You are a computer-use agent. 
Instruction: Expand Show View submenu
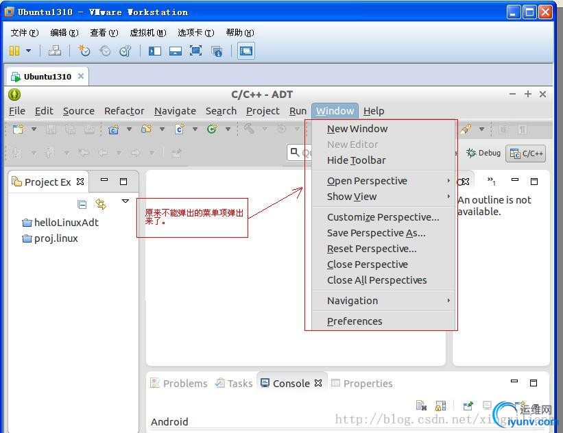point(383,197)
